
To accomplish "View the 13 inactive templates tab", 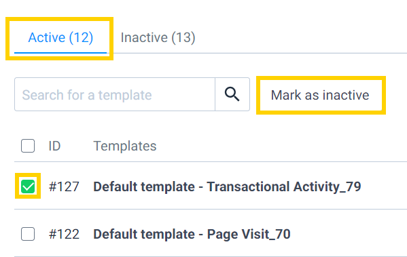I will point(158,37).
